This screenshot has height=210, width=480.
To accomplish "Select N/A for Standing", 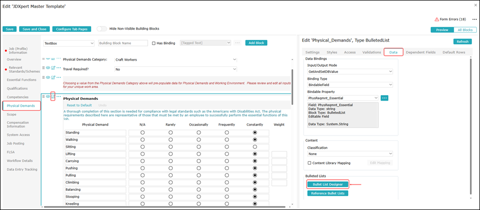I will (x=142, y=133).
